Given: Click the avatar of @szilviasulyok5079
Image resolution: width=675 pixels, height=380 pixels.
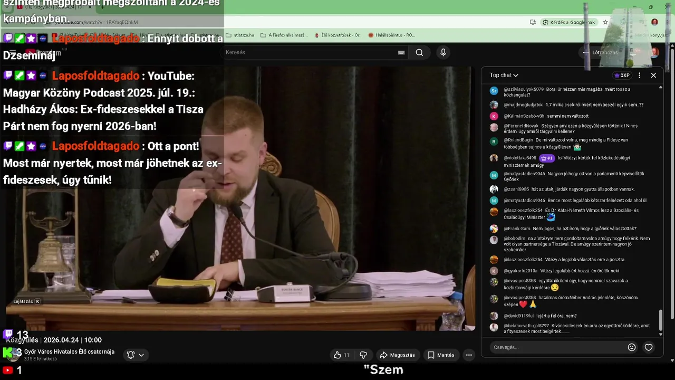Looking at the screenshot, I should [494, 91].
